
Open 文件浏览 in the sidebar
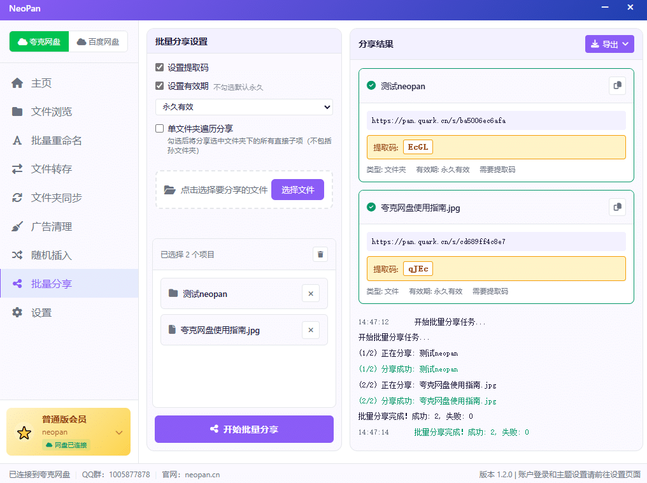[x=69, y=112]
